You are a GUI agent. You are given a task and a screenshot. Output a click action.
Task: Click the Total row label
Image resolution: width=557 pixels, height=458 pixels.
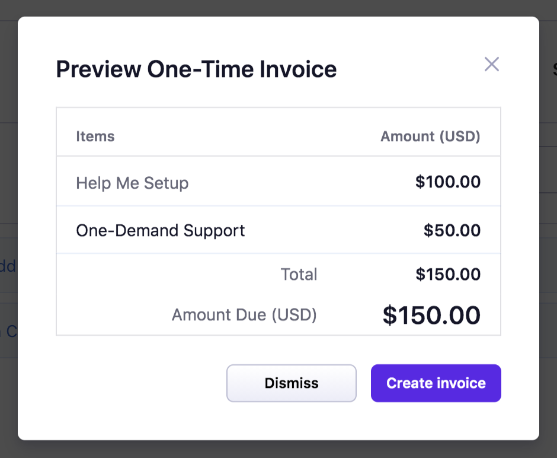point(299,274)
